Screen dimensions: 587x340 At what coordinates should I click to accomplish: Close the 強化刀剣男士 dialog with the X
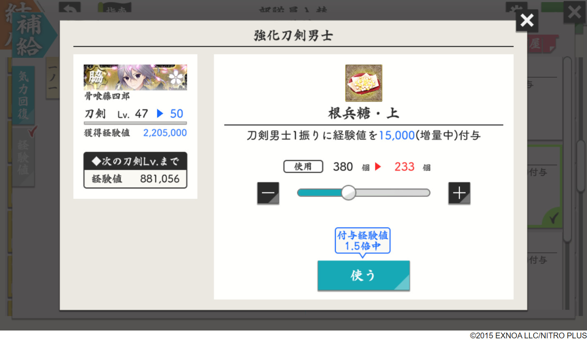(527, 20)
